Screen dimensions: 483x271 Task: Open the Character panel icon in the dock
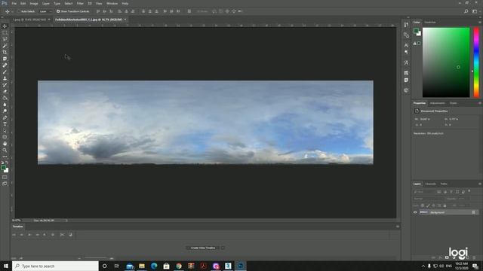(406, 45)
